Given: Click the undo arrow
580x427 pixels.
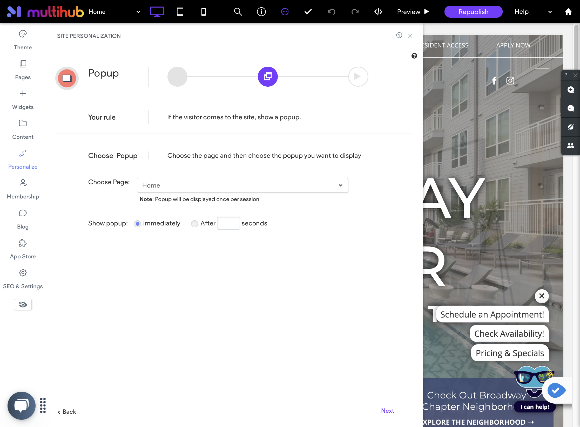Looking at the screenshot, I should (332, 12).
